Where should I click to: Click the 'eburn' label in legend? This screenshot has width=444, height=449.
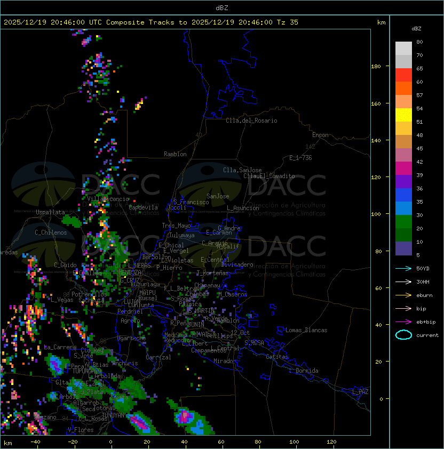click(424, 295)
